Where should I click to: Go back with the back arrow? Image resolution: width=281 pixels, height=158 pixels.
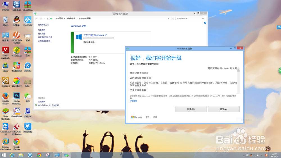[37, 19]
